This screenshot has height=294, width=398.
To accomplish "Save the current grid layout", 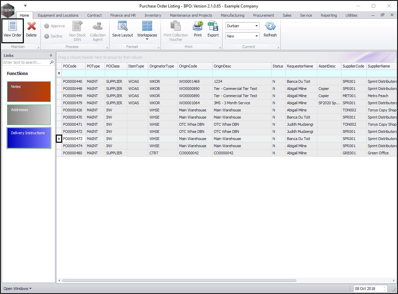I will pyautogui.click(x=122, y=30).
